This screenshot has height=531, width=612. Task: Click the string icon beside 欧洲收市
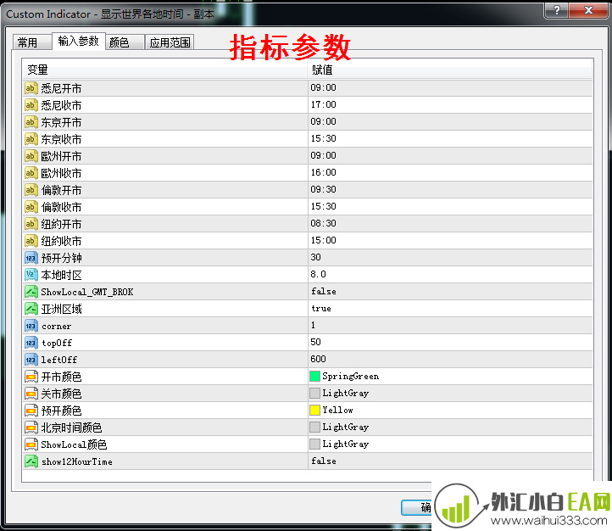[31, 173]
